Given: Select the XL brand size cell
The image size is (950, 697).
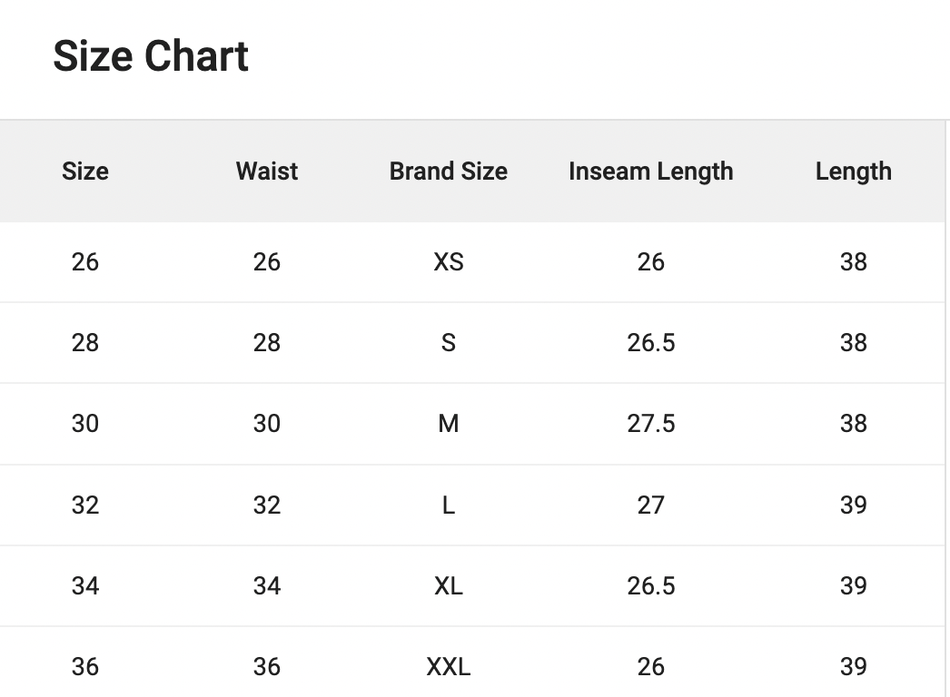Looking at the screenshot, I should (449, 586).
